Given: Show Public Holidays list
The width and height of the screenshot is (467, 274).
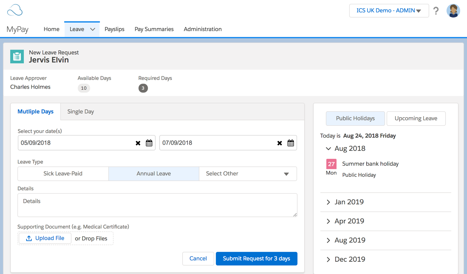Looking at the screenshot, I should click(x=355, y=119).
